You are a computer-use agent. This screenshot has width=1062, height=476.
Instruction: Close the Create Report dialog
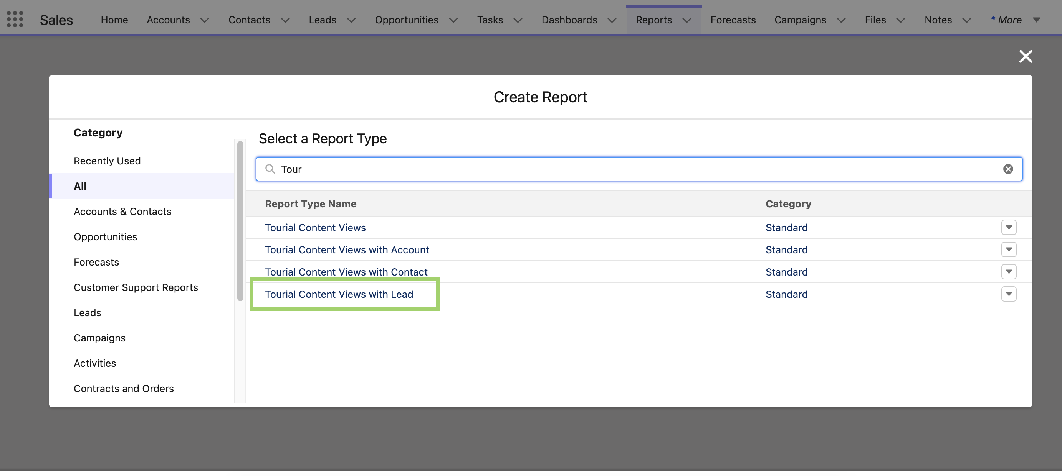(1025, 56)
